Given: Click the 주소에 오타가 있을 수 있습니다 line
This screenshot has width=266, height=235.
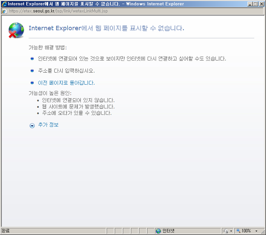Looking at the screenshot, I should coord(77,113).
